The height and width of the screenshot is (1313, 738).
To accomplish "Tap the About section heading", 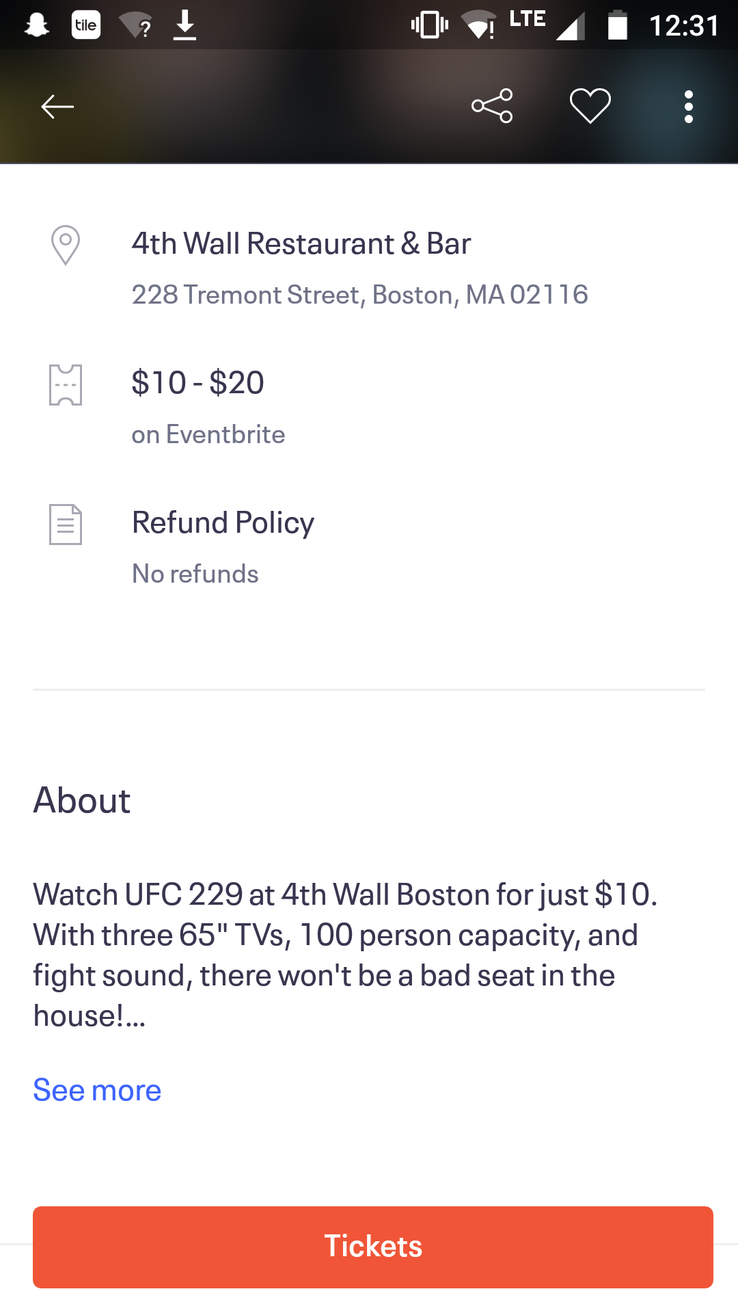I will tap(82, 800).
